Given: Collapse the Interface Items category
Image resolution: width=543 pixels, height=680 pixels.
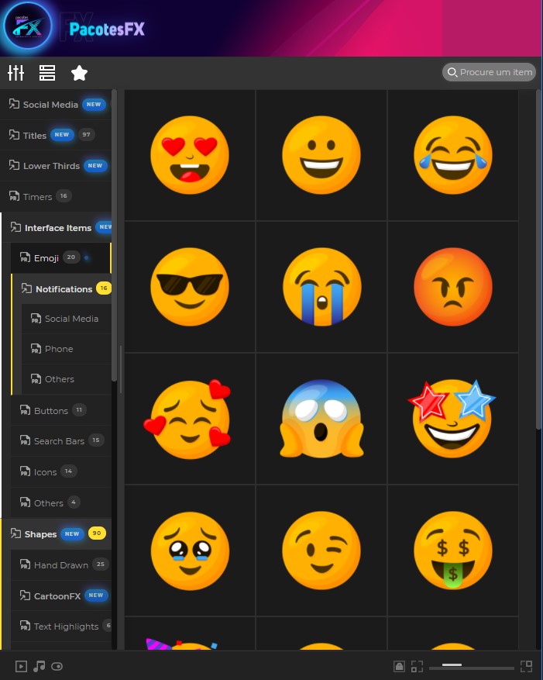Looking at the screenshot, I should point(57,228).
